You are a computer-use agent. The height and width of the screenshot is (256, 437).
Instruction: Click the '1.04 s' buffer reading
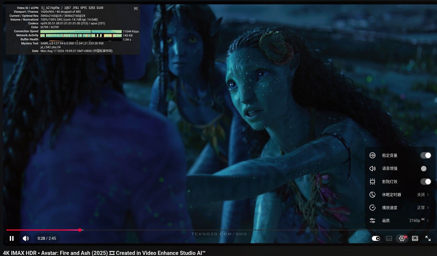[127, 40]
